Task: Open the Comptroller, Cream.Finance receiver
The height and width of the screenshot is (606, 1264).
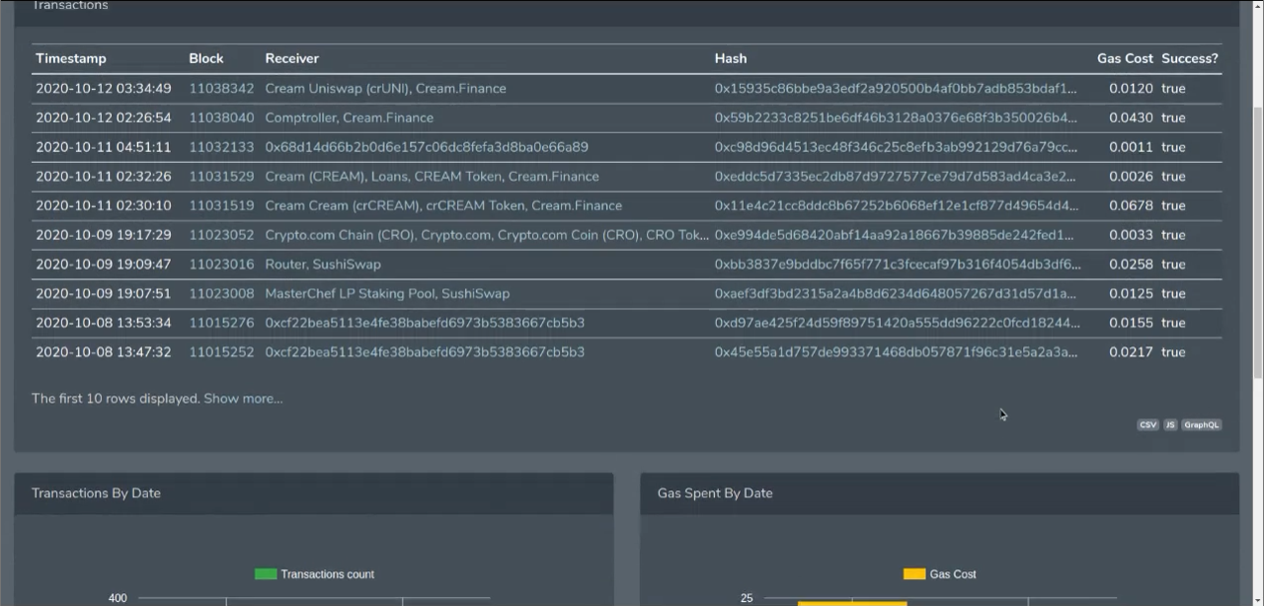Action: tap(349, 117)
